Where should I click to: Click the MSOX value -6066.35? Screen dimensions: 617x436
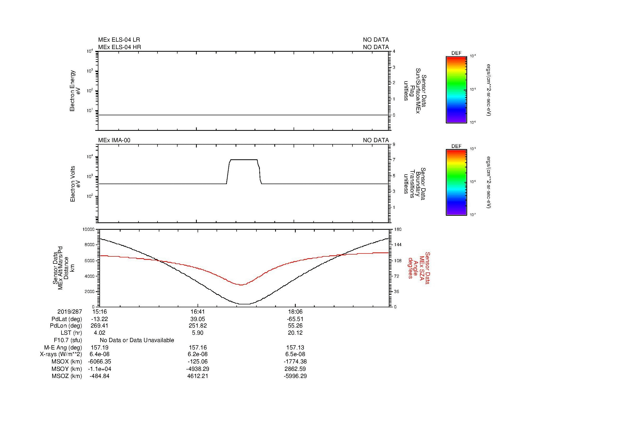pos(99,362)
